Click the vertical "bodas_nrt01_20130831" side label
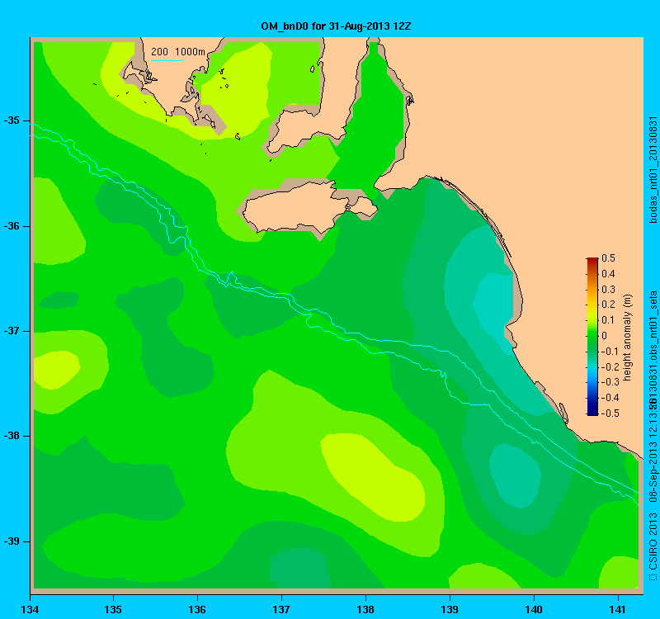The image size is (660, 619). 653,170
